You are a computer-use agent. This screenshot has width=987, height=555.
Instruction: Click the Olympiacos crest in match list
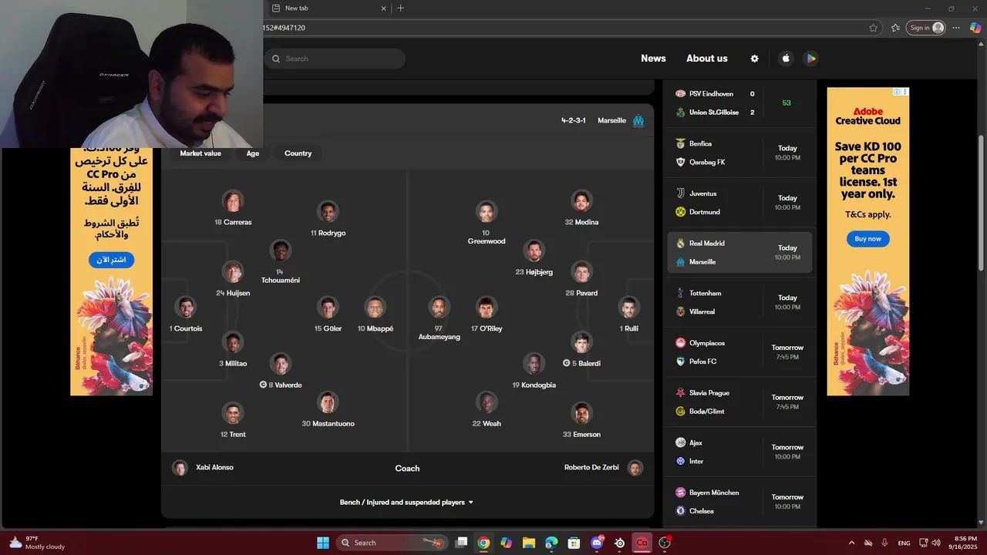pos(680,343)
